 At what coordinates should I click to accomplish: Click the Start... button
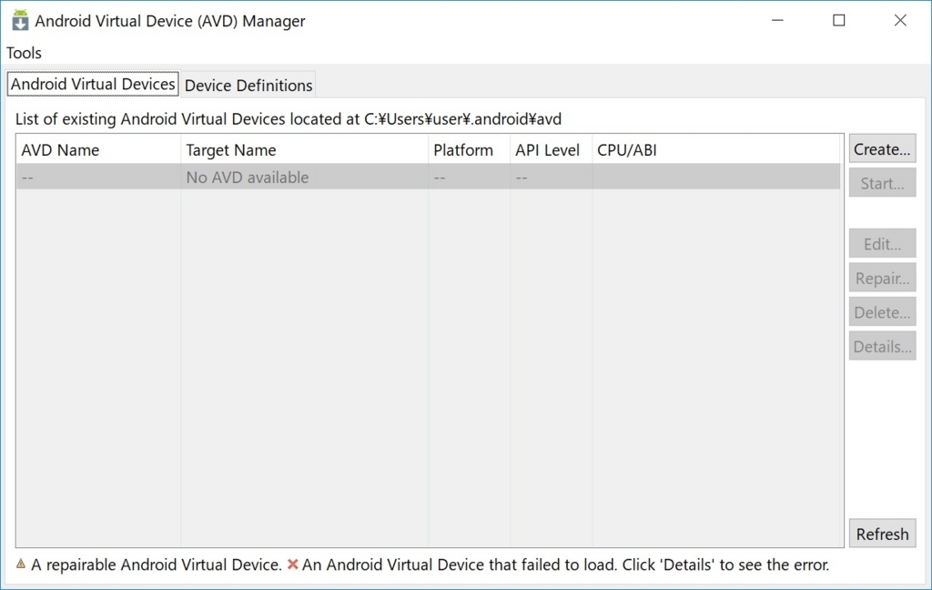[x=882, y=183]
